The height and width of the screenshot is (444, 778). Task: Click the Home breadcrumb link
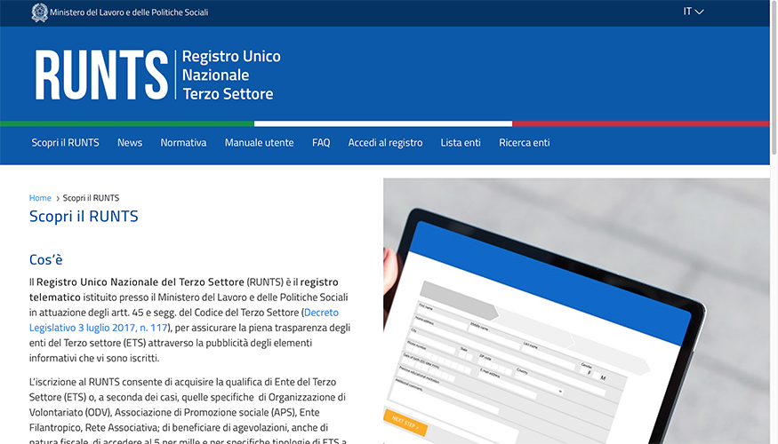(x=40, y=198)
